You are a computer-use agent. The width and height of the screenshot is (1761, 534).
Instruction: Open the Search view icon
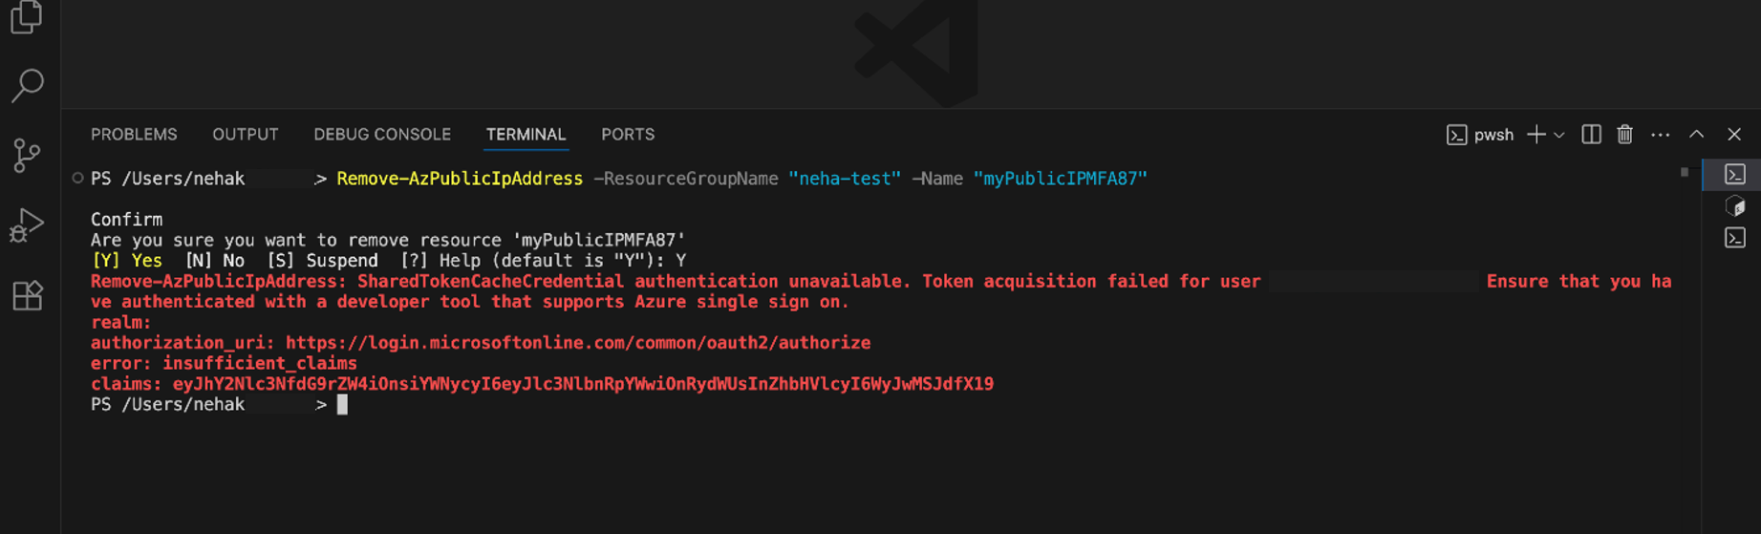click(x=27, y=85)
